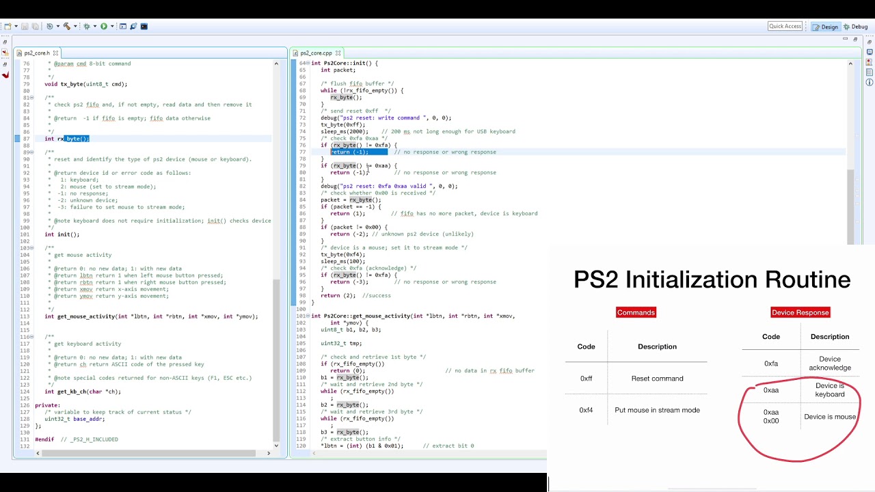Click the Save All toolbar icon

35,27
